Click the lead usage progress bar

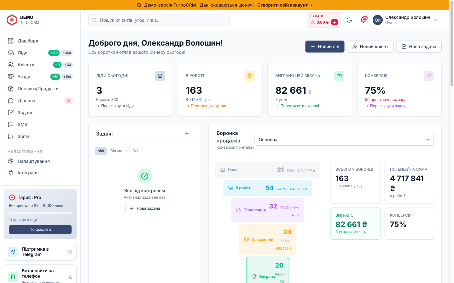point(40,213)
